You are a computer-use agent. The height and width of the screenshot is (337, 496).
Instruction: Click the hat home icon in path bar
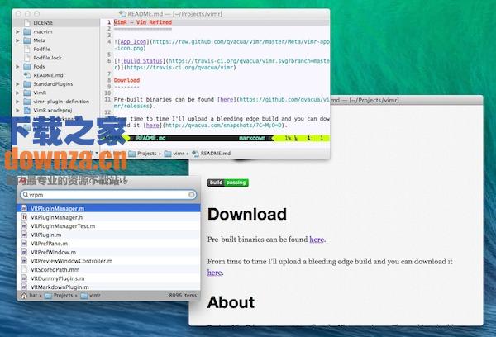click(24, 296)
